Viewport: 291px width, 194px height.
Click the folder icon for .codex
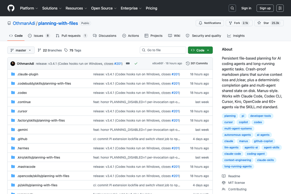click(13, 92)
